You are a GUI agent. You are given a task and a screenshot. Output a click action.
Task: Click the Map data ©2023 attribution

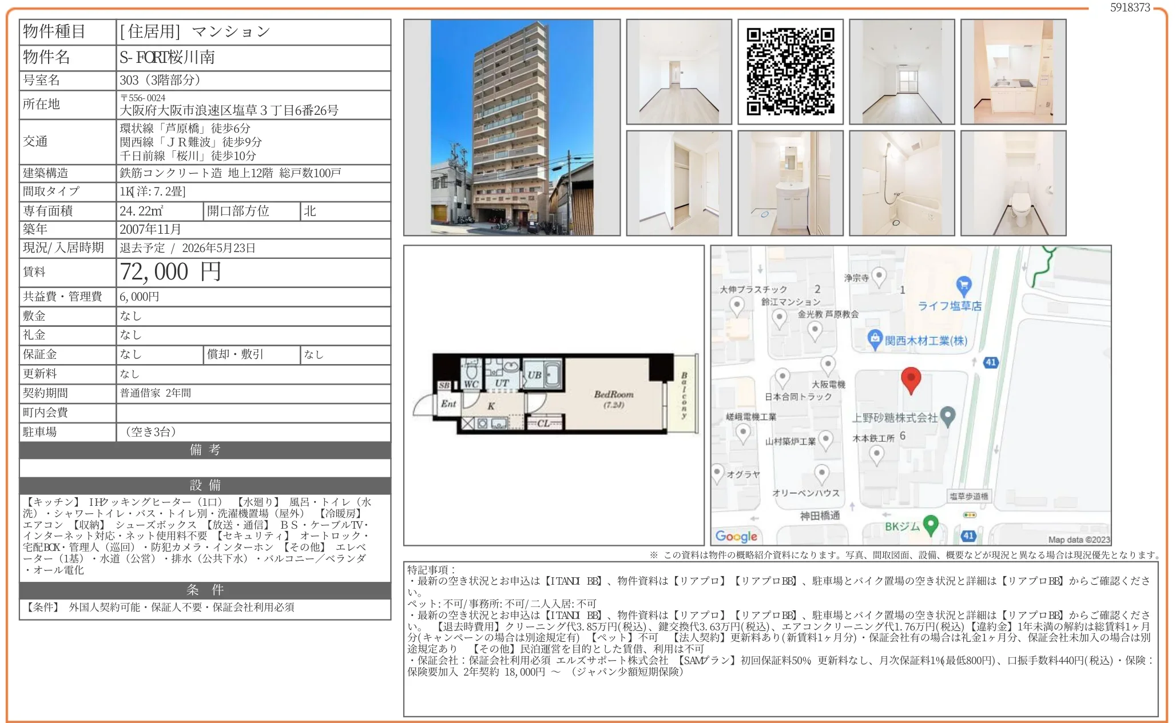[x=1078, y=540]
